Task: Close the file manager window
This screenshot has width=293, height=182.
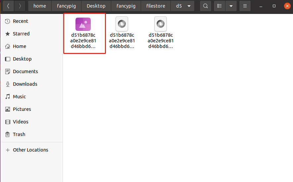Action: pos(287,6)
